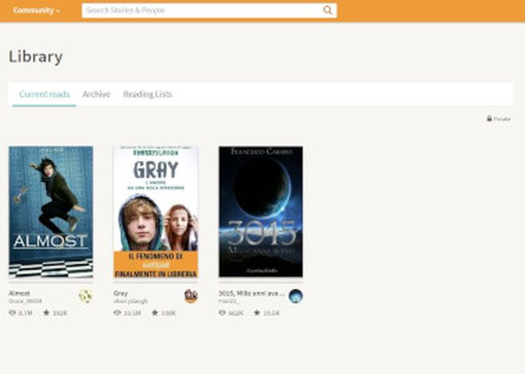Click the eye reads icon under 3015
Viewport: 525px width, 374px height.
pyautogui.click(x=222, y=313)
